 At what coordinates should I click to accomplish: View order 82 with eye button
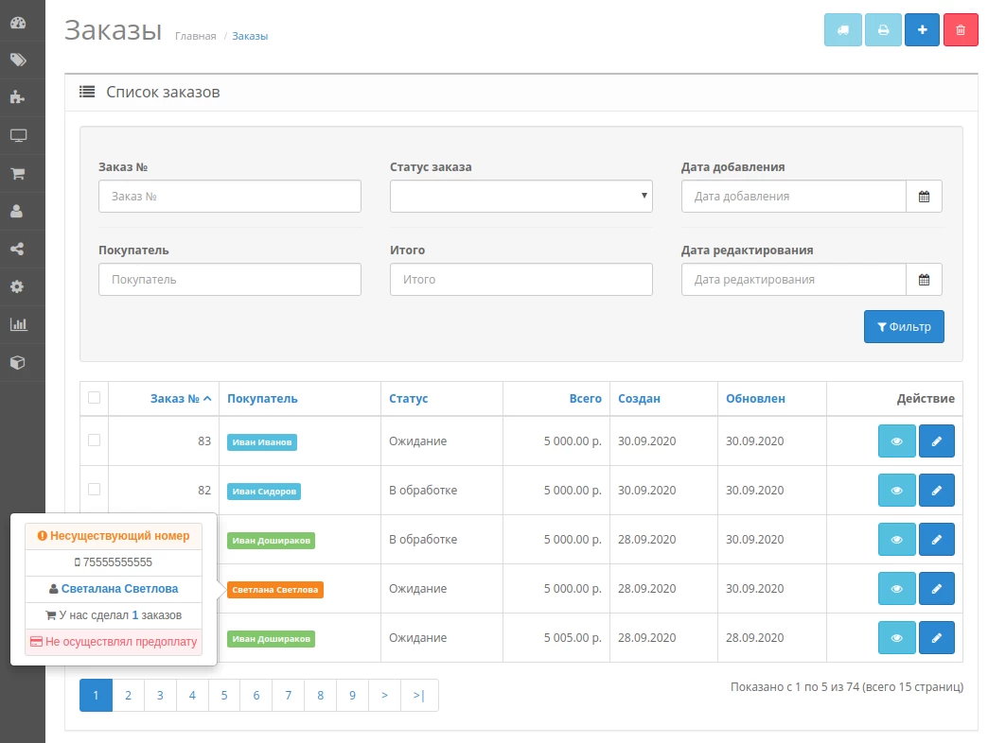coord(896,490)
